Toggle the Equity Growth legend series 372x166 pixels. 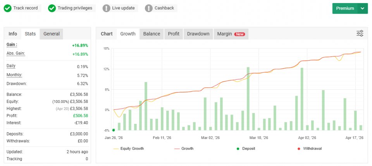tap(129, 148)
